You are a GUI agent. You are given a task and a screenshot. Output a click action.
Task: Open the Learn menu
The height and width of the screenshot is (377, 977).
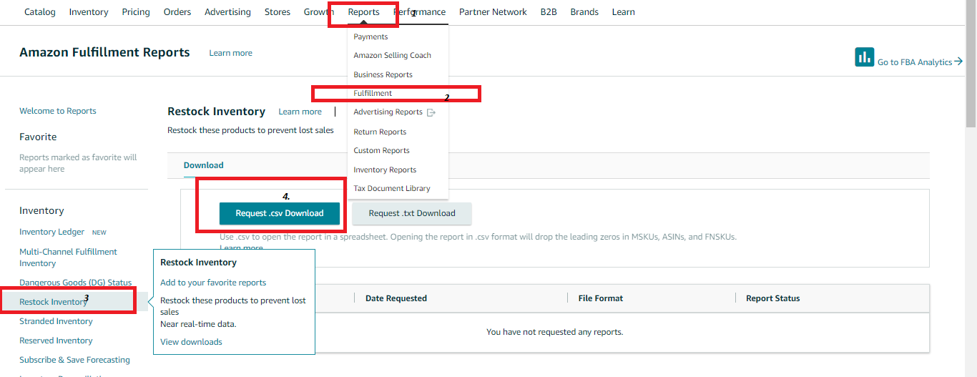coord(624,12)
